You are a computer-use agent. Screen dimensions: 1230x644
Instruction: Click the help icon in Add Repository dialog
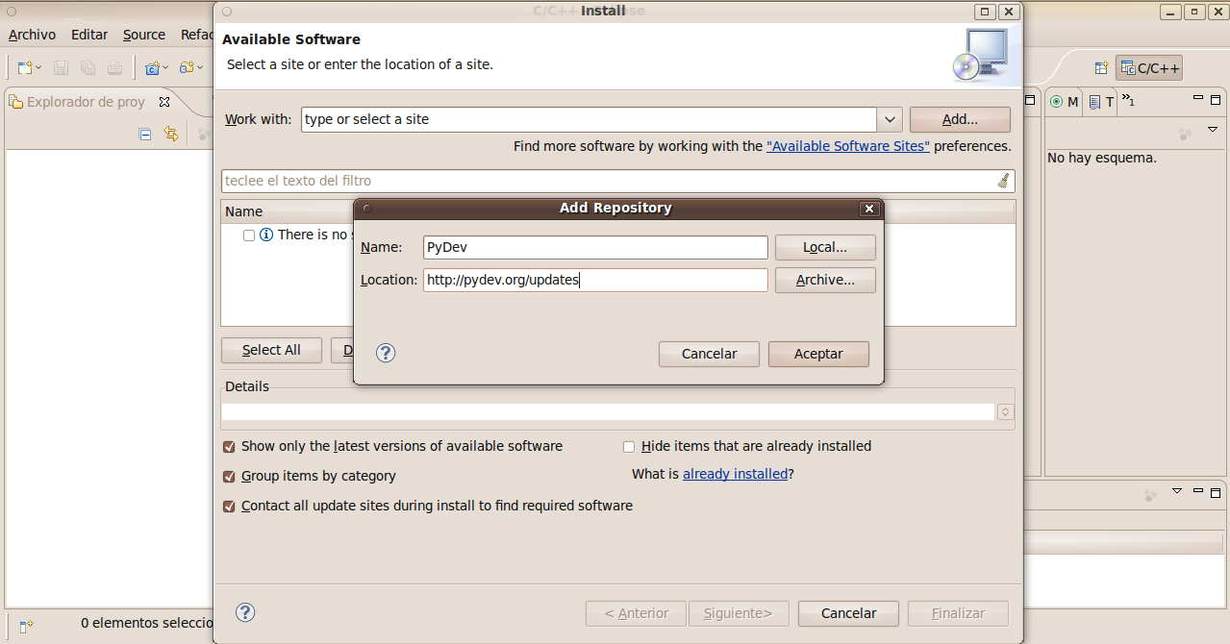386,353
